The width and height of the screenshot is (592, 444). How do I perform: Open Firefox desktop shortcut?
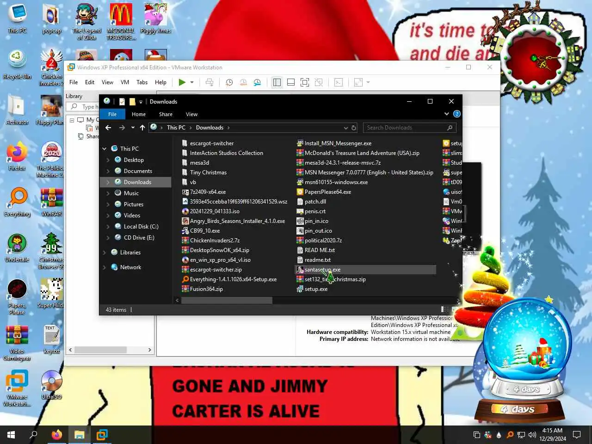point(17,156)
